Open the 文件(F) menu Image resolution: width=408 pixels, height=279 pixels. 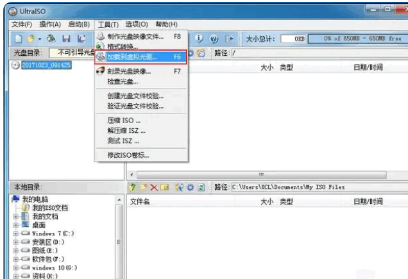(22, 24)
